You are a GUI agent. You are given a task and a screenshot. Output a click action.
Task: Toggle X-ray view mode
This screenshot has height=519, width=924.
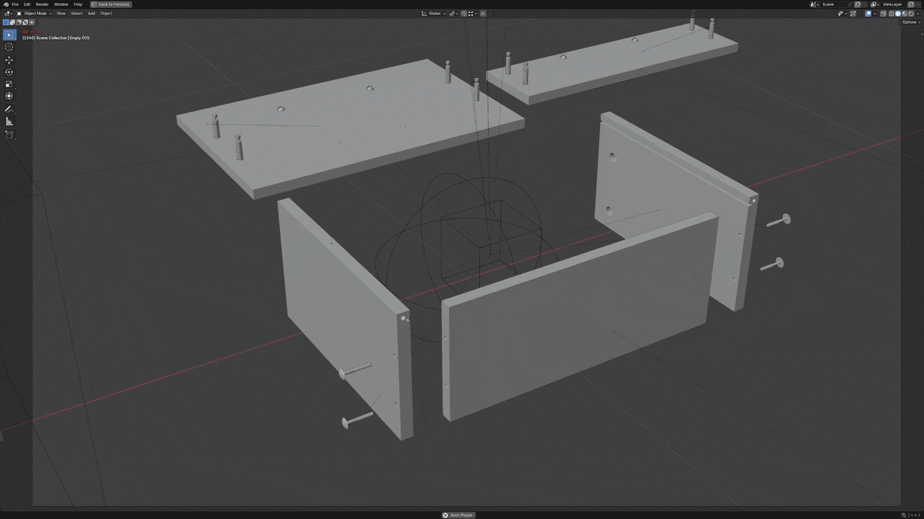(x=883, y=13)
